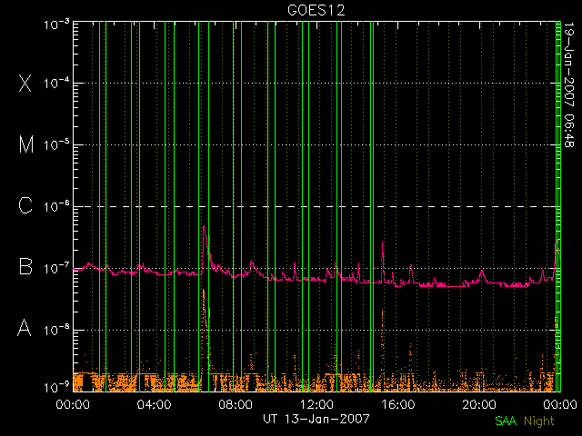Click the 10^-3 y-axis tick label
The width and height of the screenshot is (582, 436).
click(x=56, y=25)
